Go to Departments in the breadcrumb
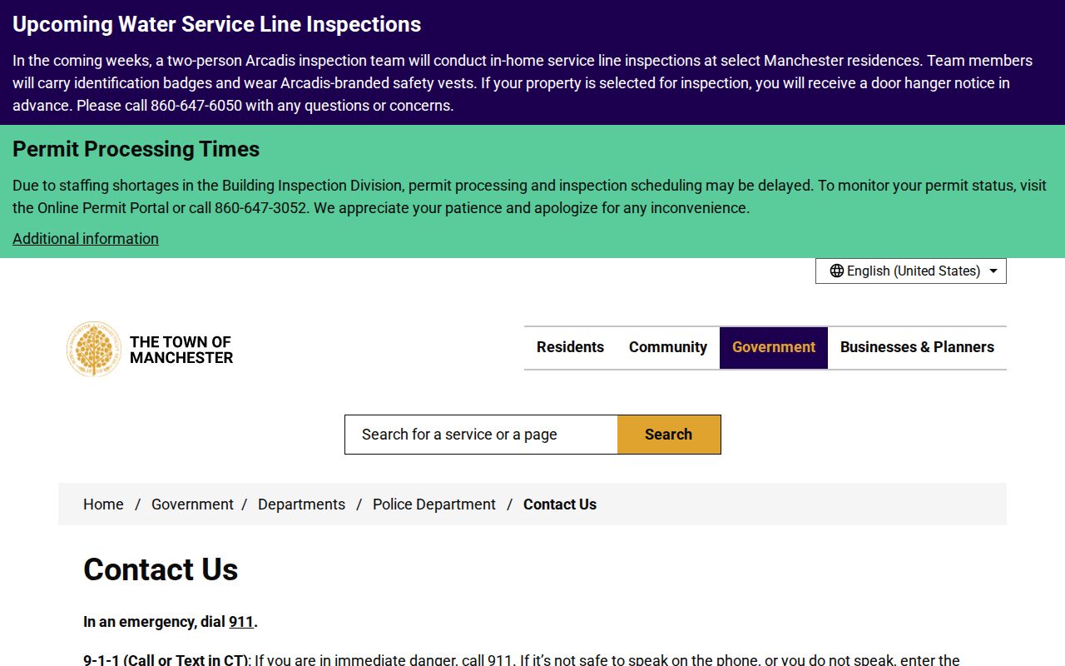This screenshot has width=1065, height=666. (301, 504)
